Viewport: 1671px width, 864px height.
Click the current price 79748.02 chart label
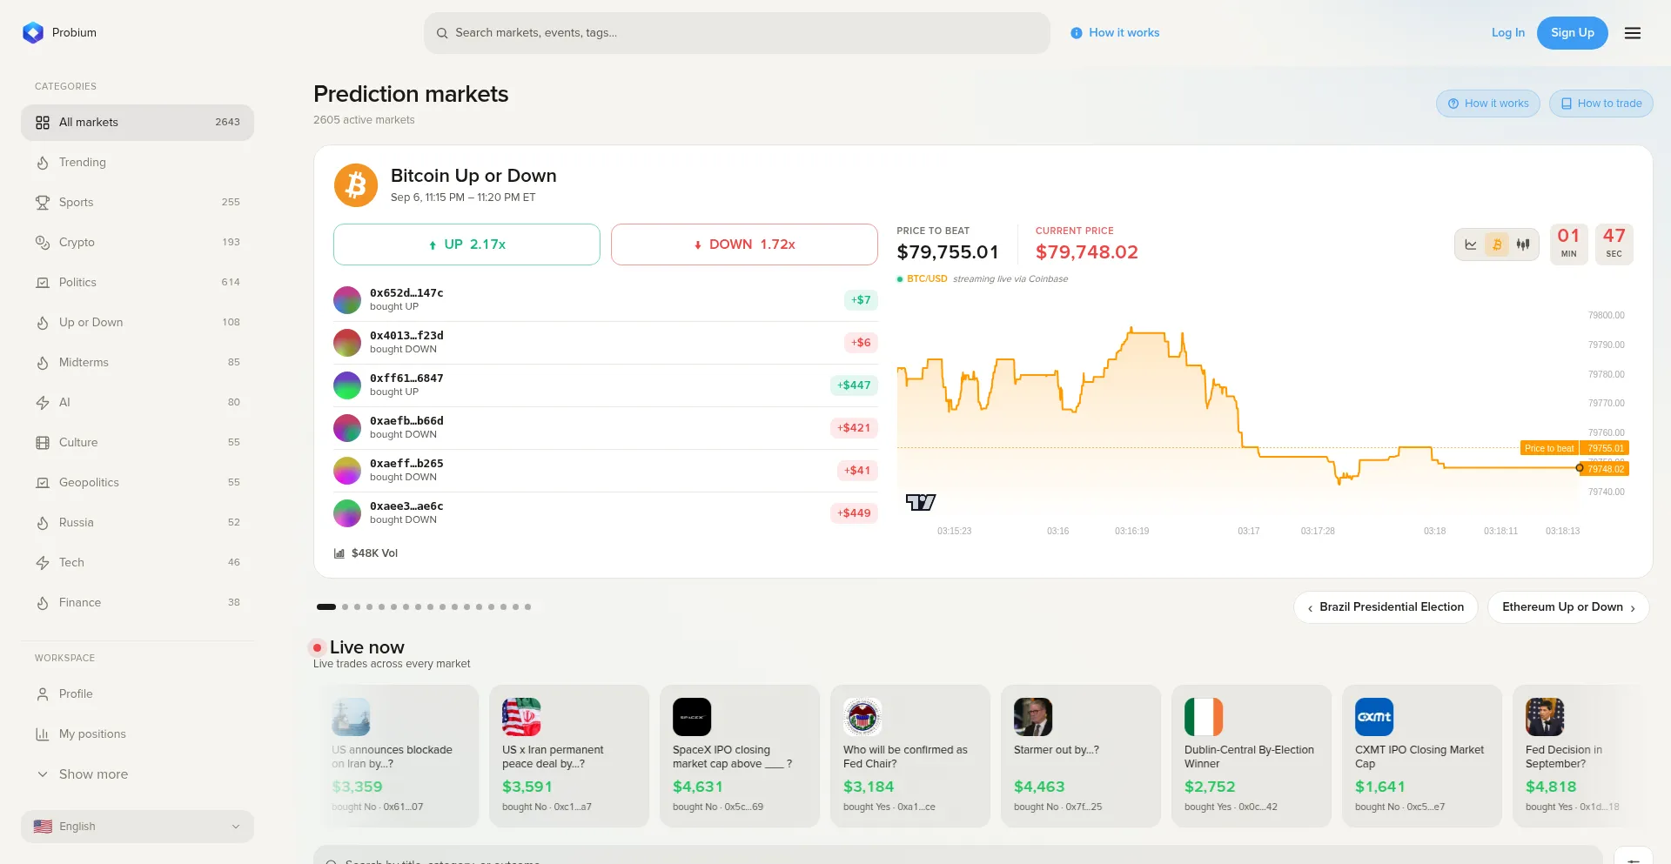[x=1606, y=469]
